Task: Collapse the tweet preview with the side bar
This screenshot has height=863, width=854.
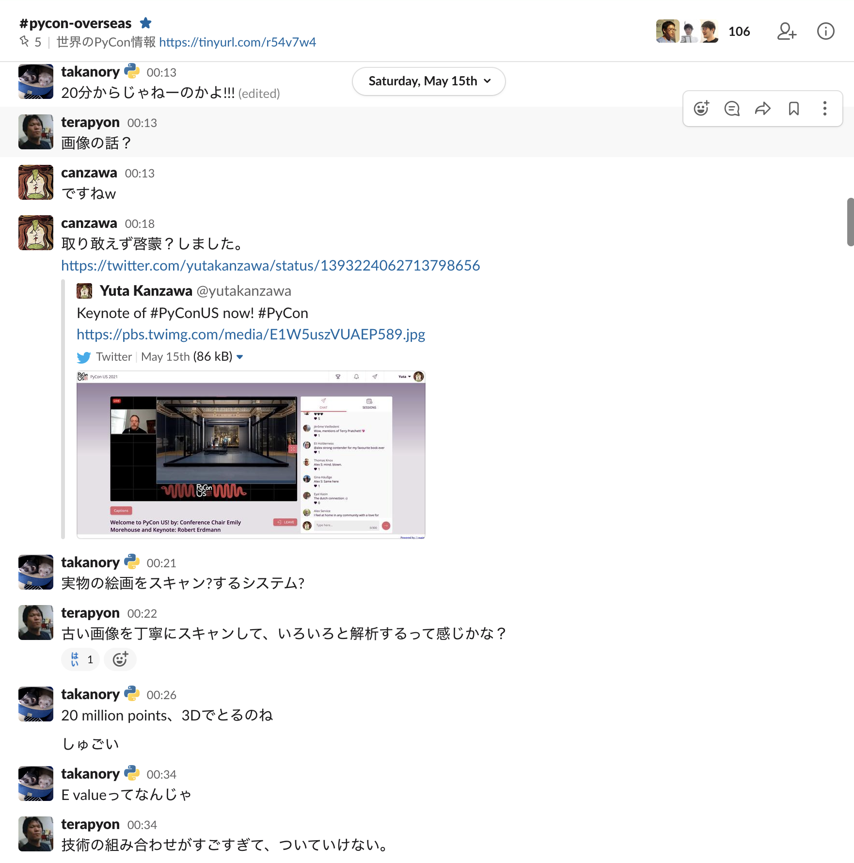Action: 64,412
